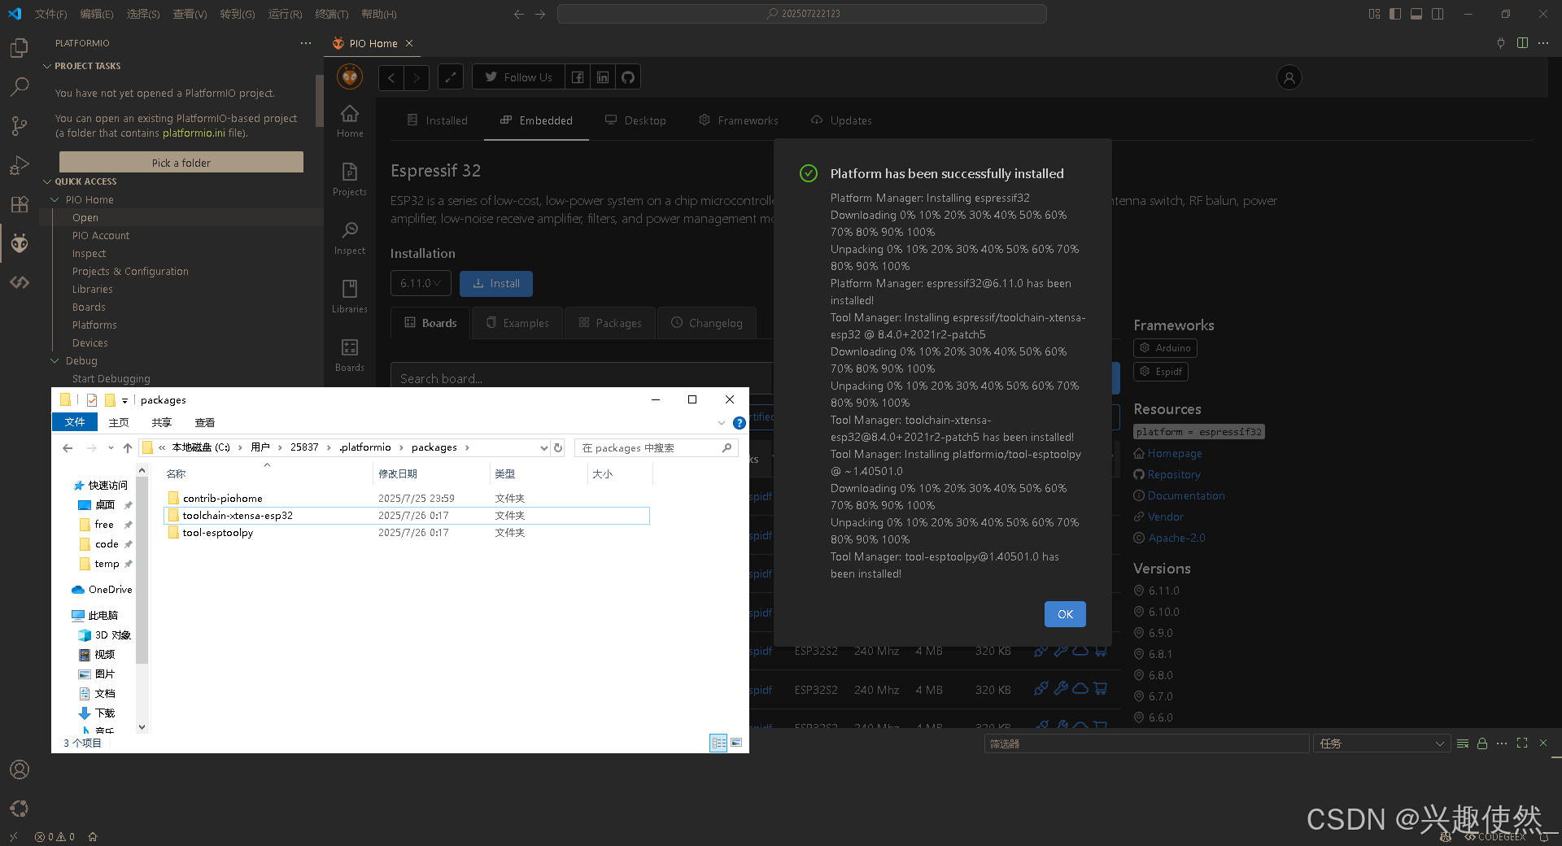Open the Explorer quick access toolbar dropdown
The width and height of the screenshot is (1562, 846).
coord(124,400)
